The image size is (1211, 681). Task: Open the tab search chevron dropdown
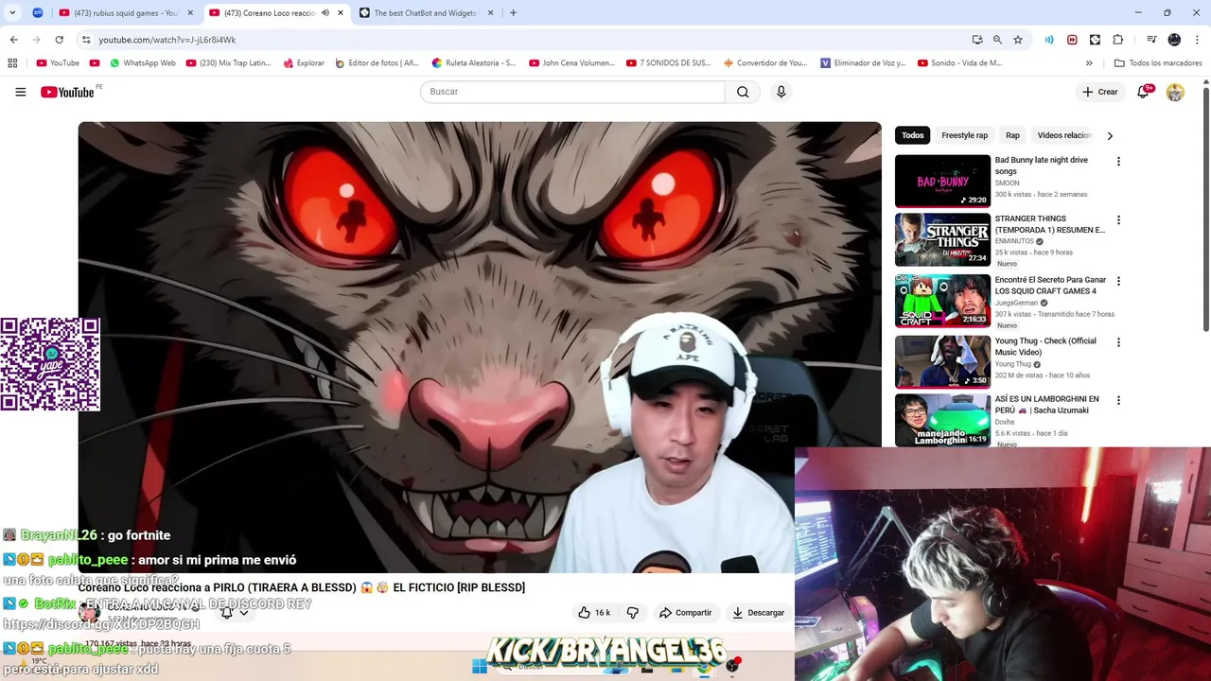click(x=12, y=13)
